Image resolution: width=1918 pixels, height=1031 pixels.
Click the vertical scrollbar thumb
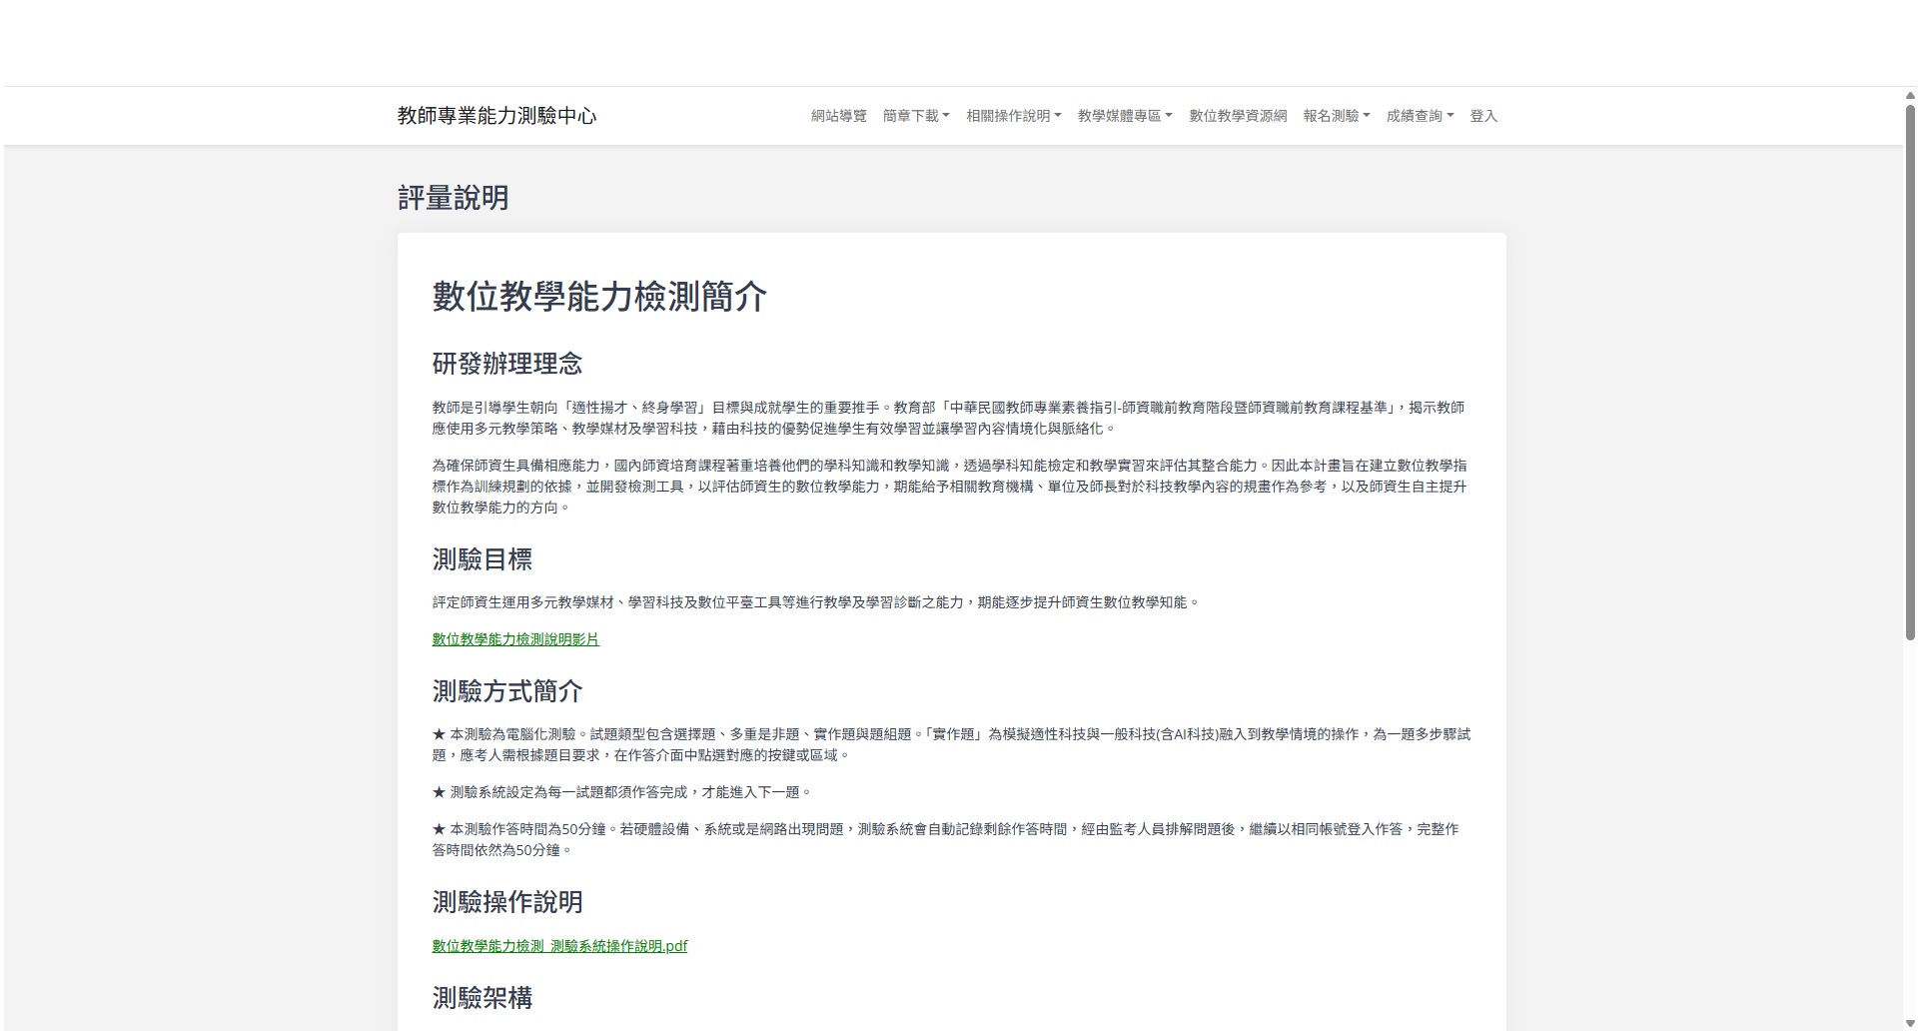point(1910,370)
